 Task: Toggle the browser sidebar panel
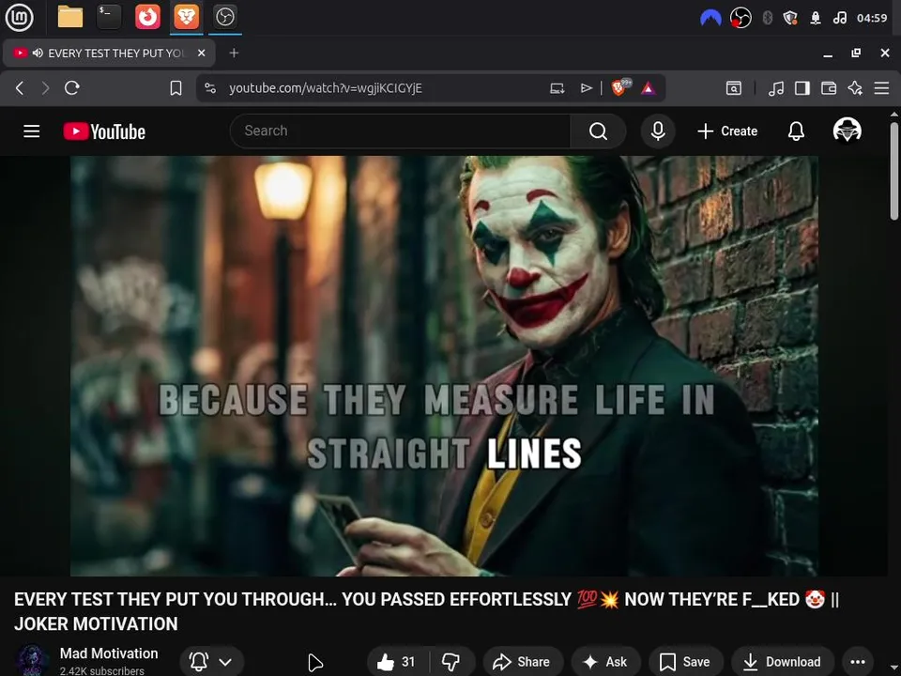tap(802, 88)
